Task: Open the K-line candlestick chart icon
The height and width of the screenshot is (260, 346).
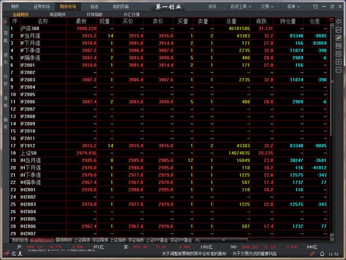Action: pos(339,37)
